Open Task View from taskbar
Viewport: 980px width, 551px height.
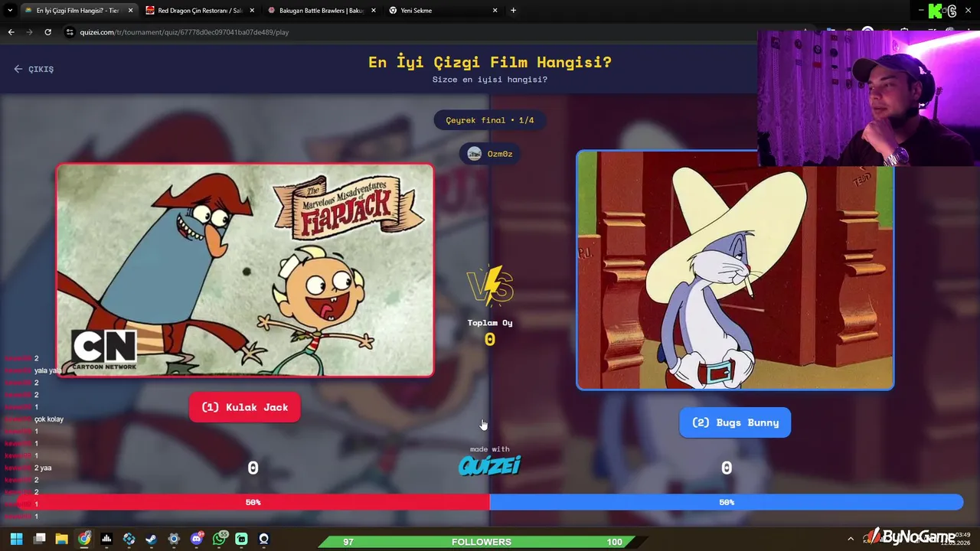tap(40, 539)
